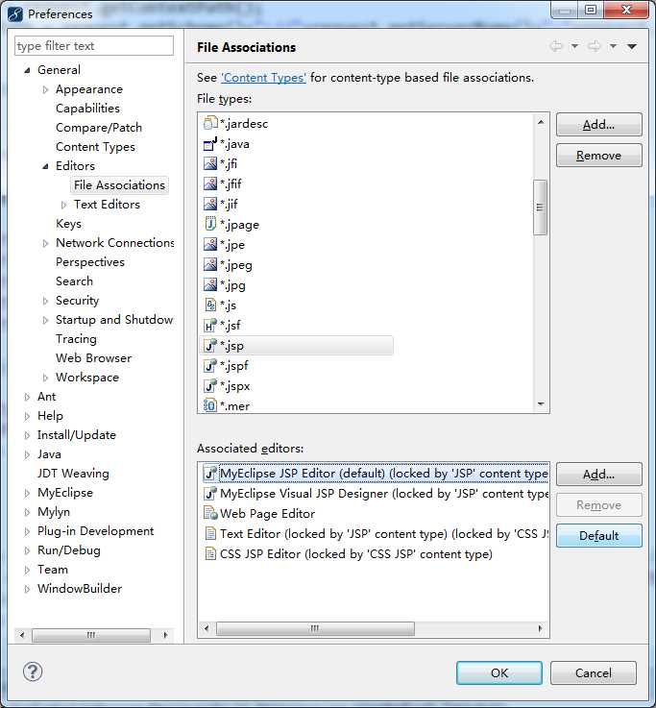Collapse the Editors tree node
656x708 pixels.
[x=45, y=166]
